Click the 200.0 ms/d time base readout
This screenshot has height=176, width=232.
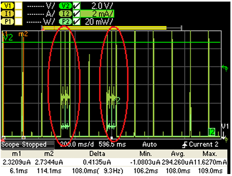tap(77, 144)
